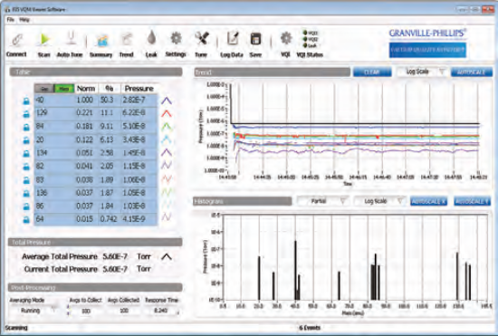Click pressure value 2.82E-7
The image size is (498, 336).
point(134,101)
